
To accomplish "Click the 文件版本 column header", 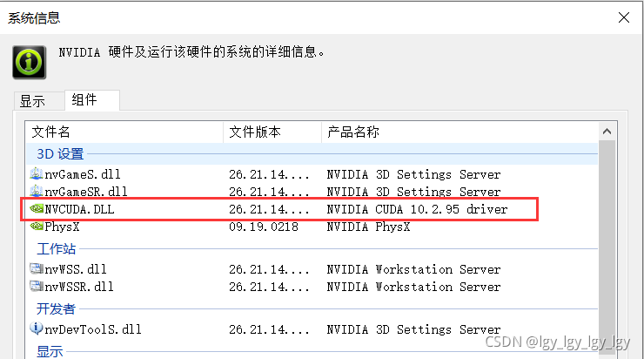I will click(x=272, y=132).
